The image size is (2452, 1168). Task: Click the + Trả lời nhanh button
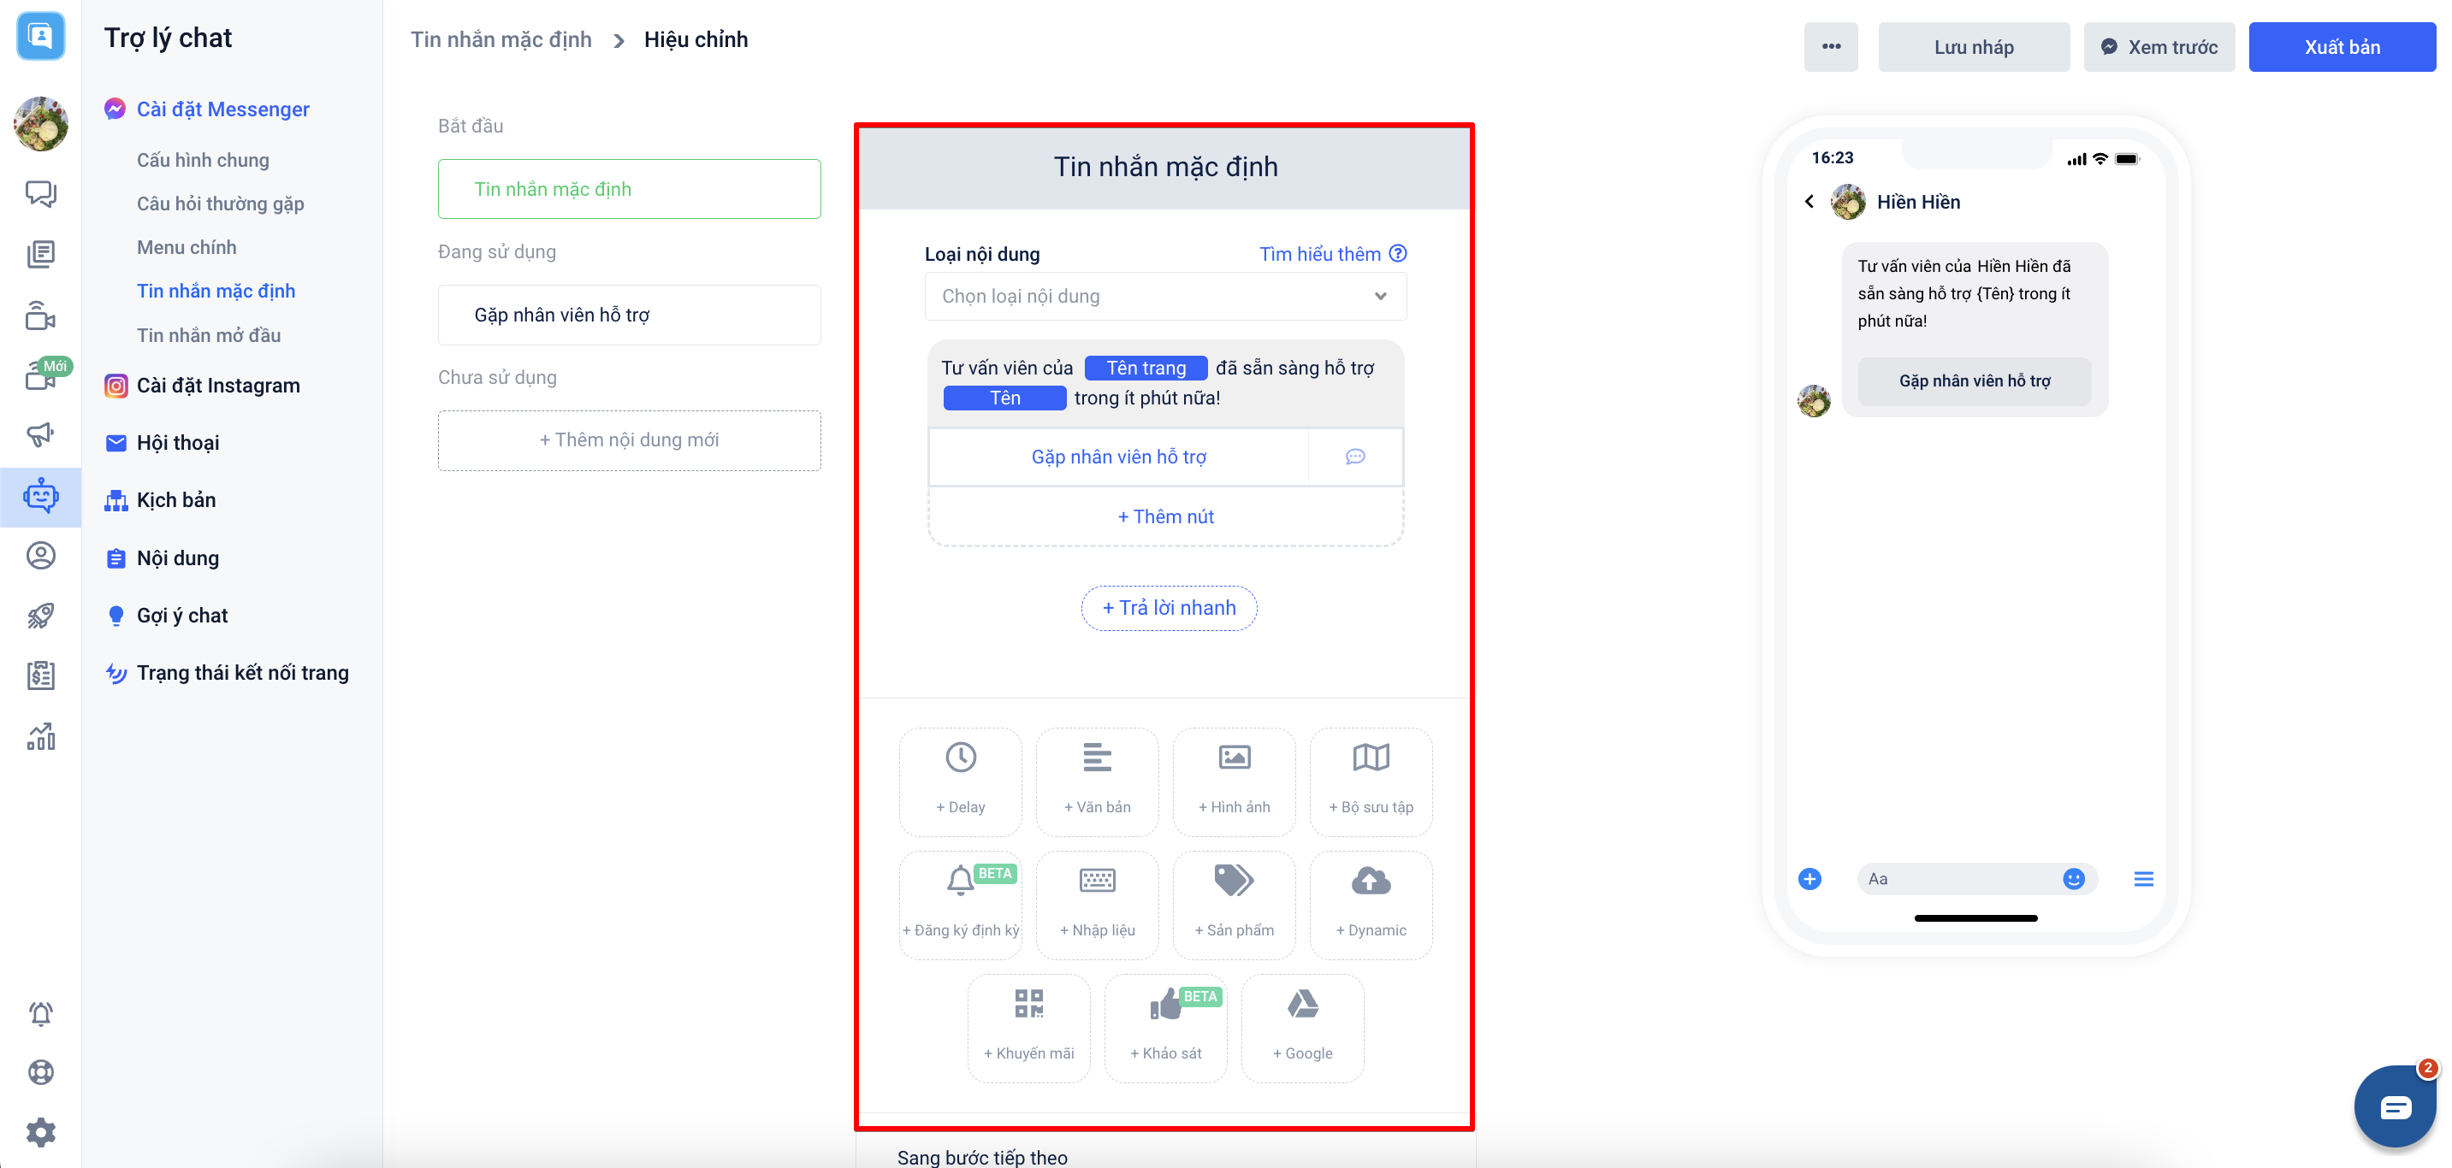1168,608
